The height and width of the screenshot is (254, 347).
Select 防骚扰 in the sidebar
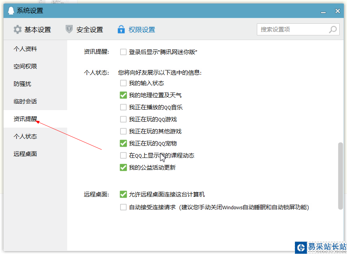point(23,84)
